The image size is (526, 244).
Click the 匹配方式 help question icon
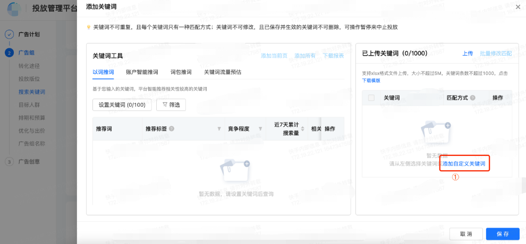(x=472, y=98)
